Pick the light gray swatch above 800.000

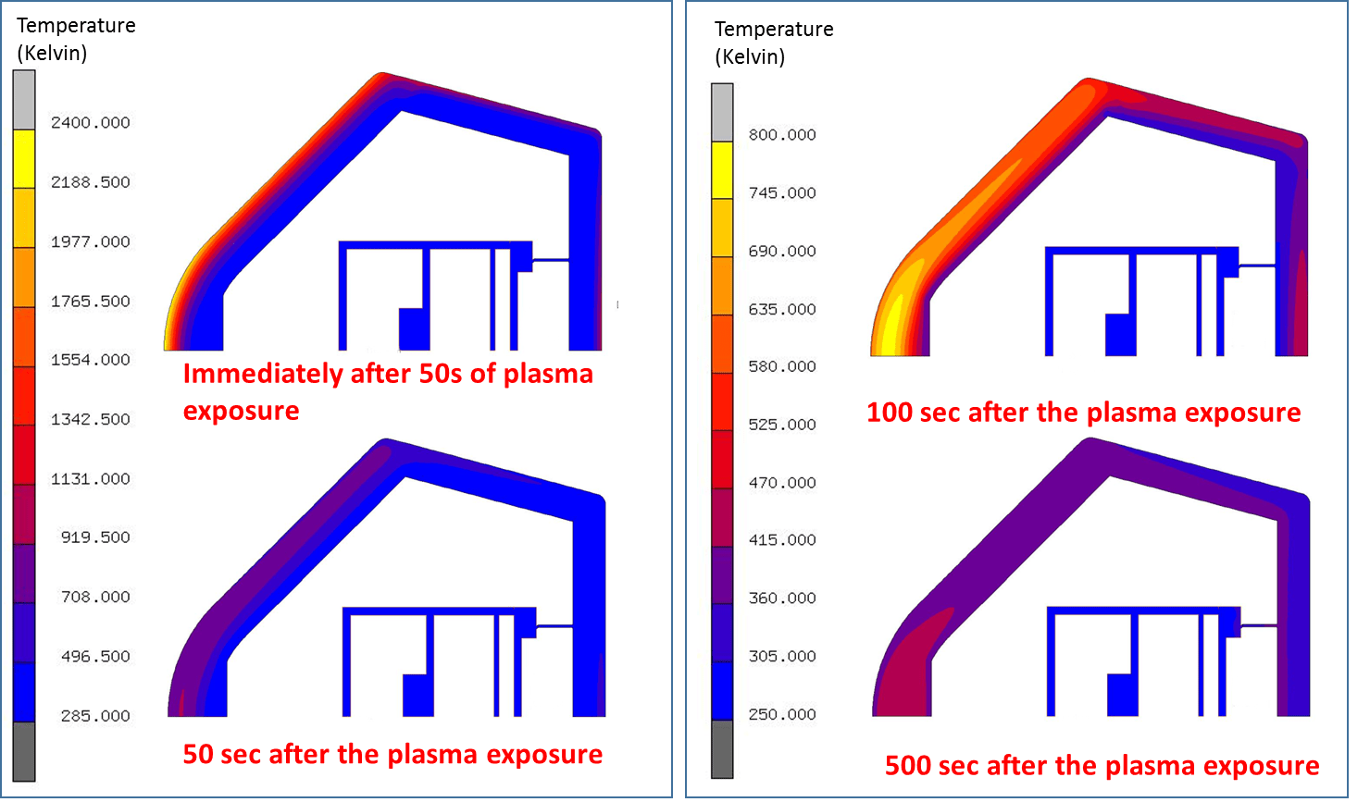pyautogui.click(x=722, y=113)
